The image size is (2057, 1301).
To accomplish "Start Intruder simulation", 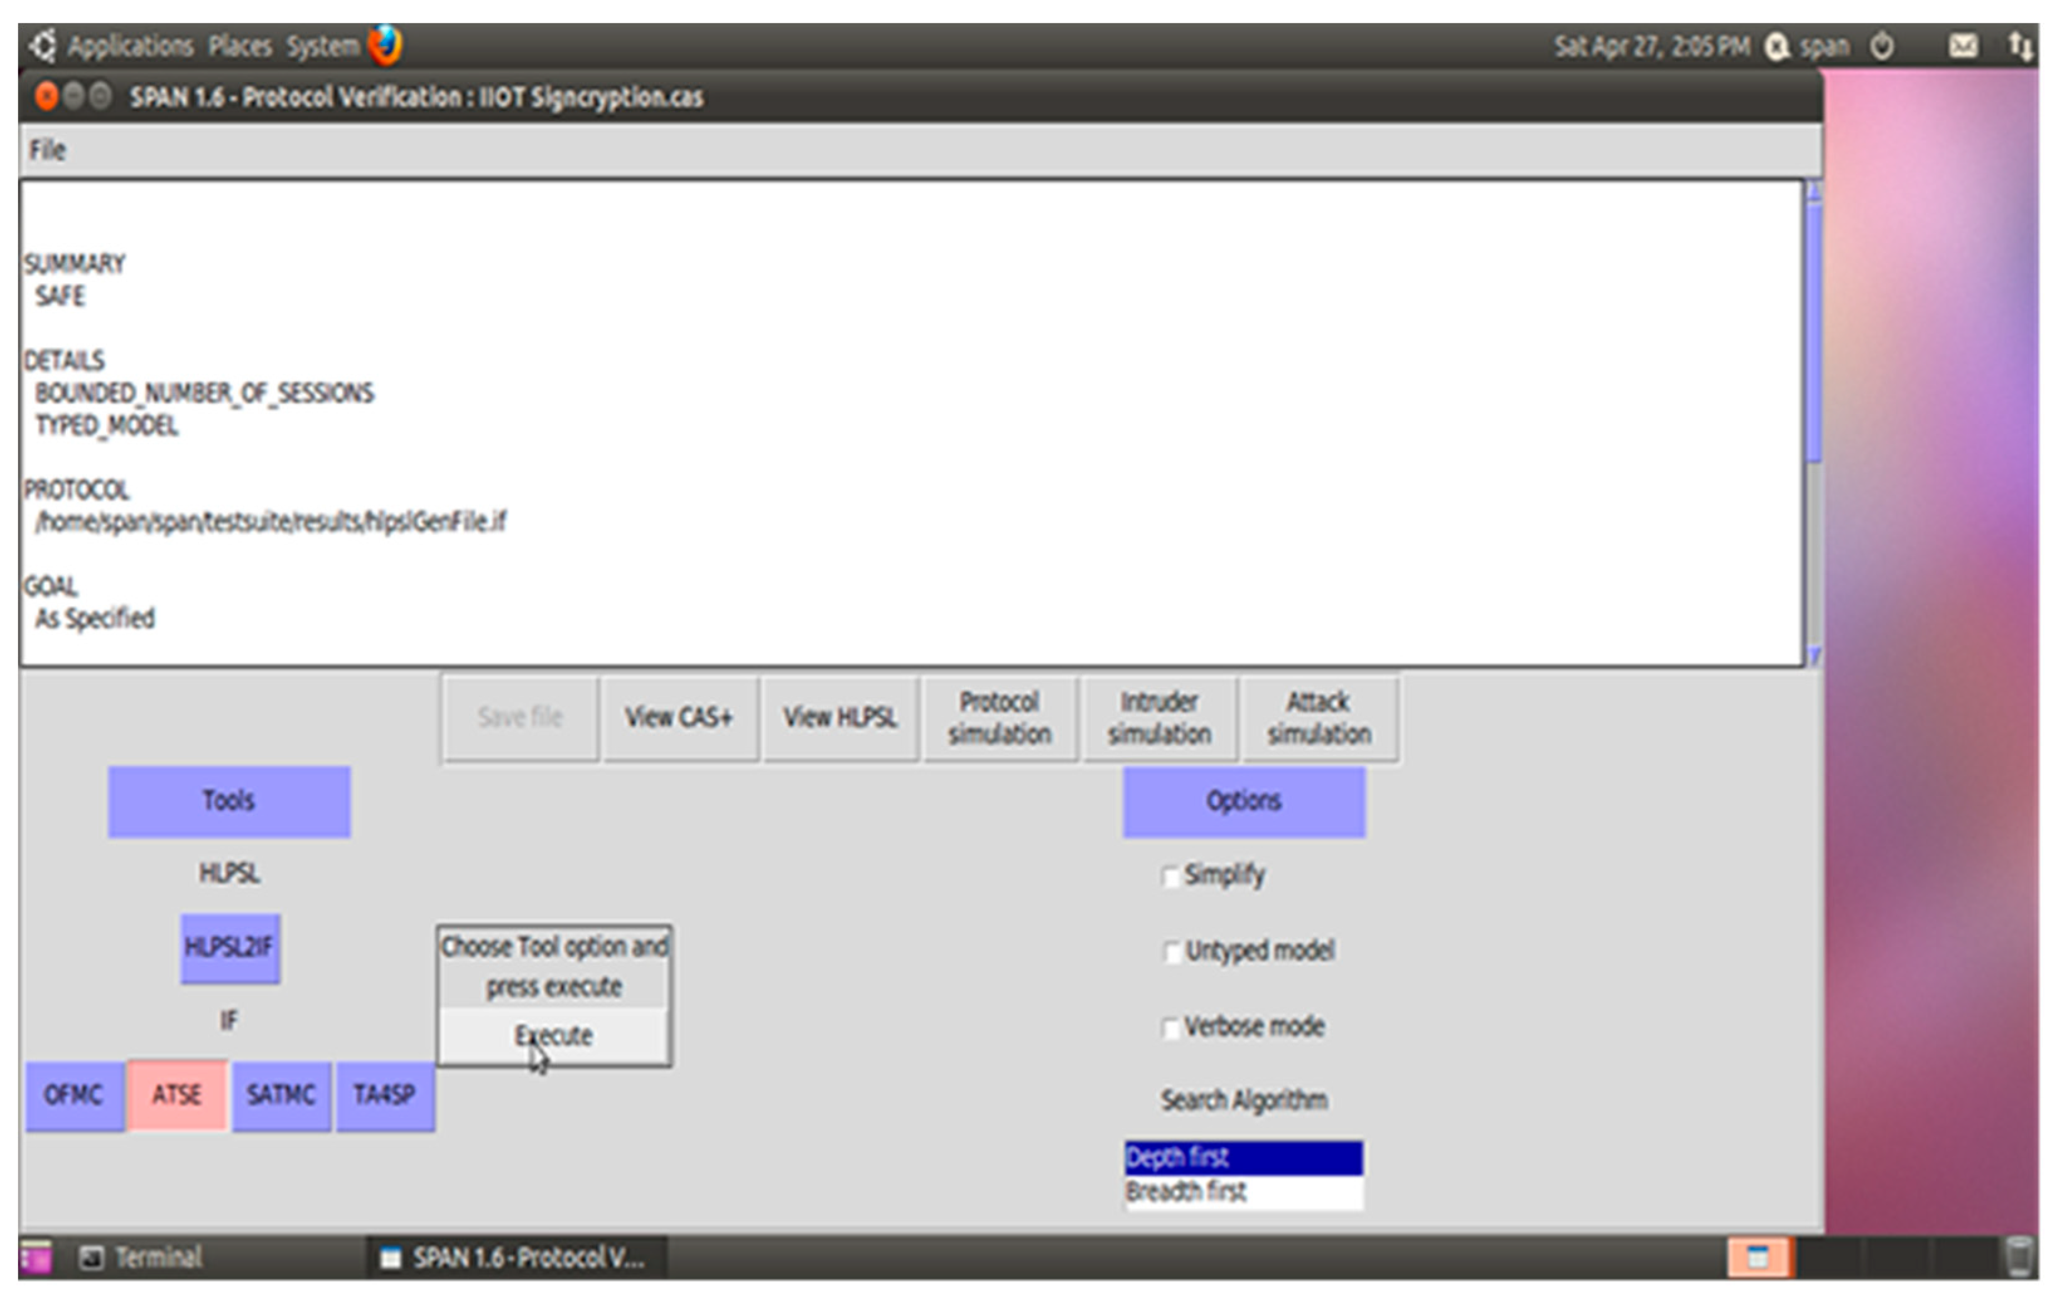I will point(1159,718).
